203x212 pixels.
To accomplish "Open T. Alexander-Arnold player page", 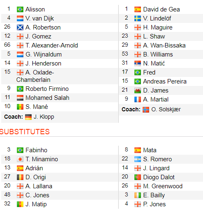I will [52, 45].
